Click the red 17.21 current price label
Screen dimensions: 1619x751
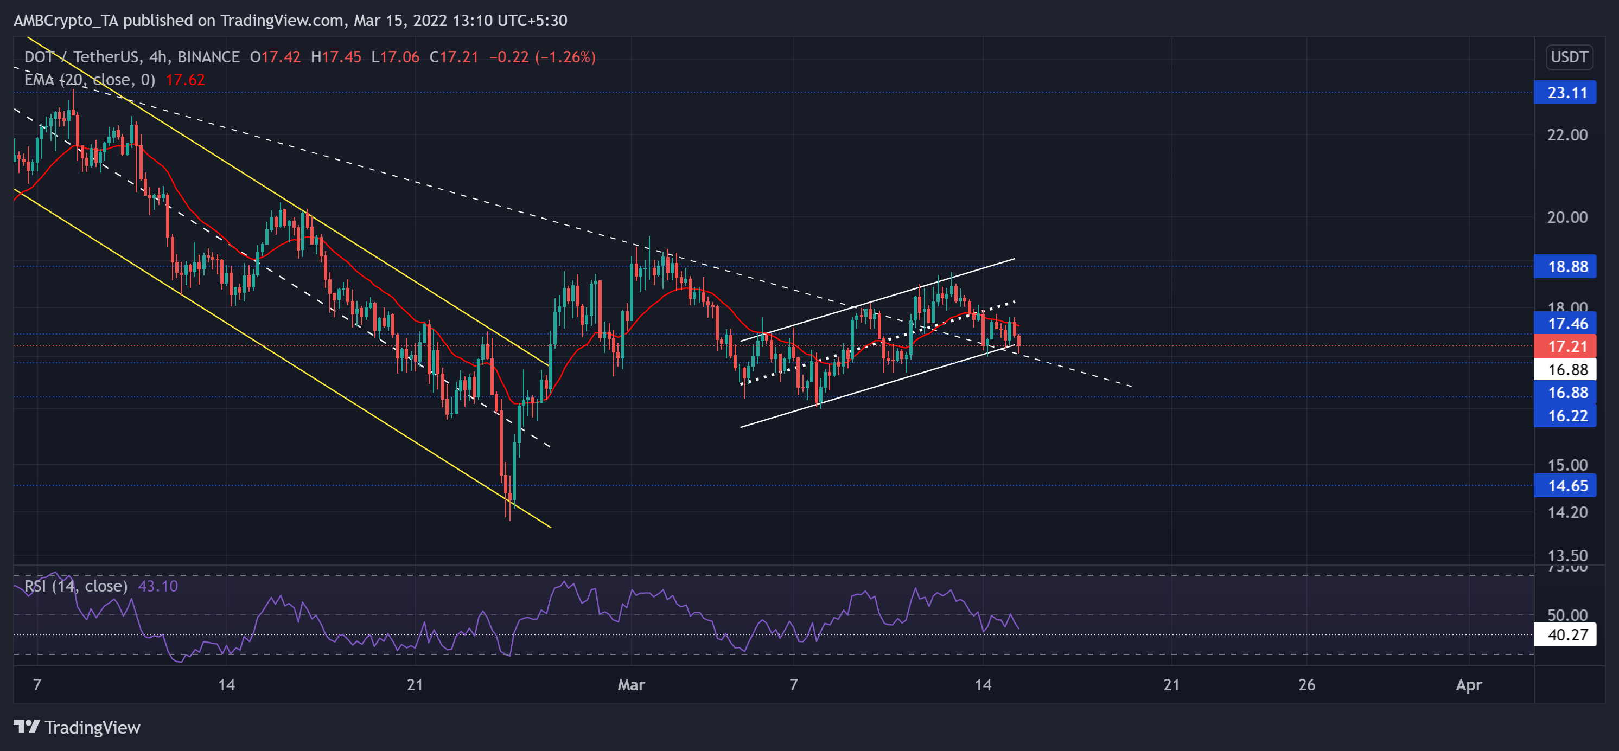point(1565,346)
